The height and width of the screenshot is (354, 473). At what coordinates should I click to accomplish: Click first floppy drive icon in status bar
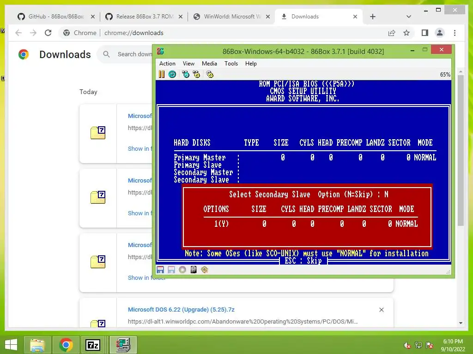(160, 270)
